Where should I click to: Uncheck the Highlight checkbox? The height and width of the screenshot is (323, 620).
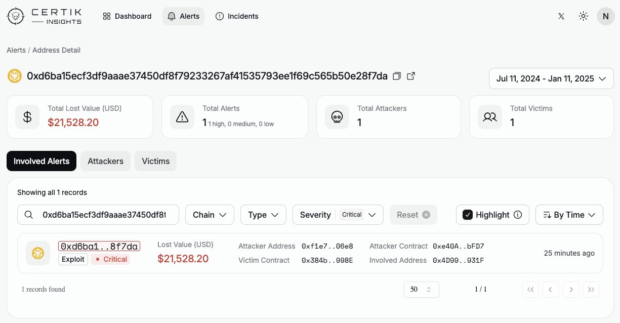click(x=468, y=215)
